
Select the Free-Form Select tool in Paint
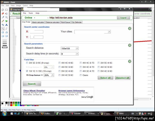[3, 10]
